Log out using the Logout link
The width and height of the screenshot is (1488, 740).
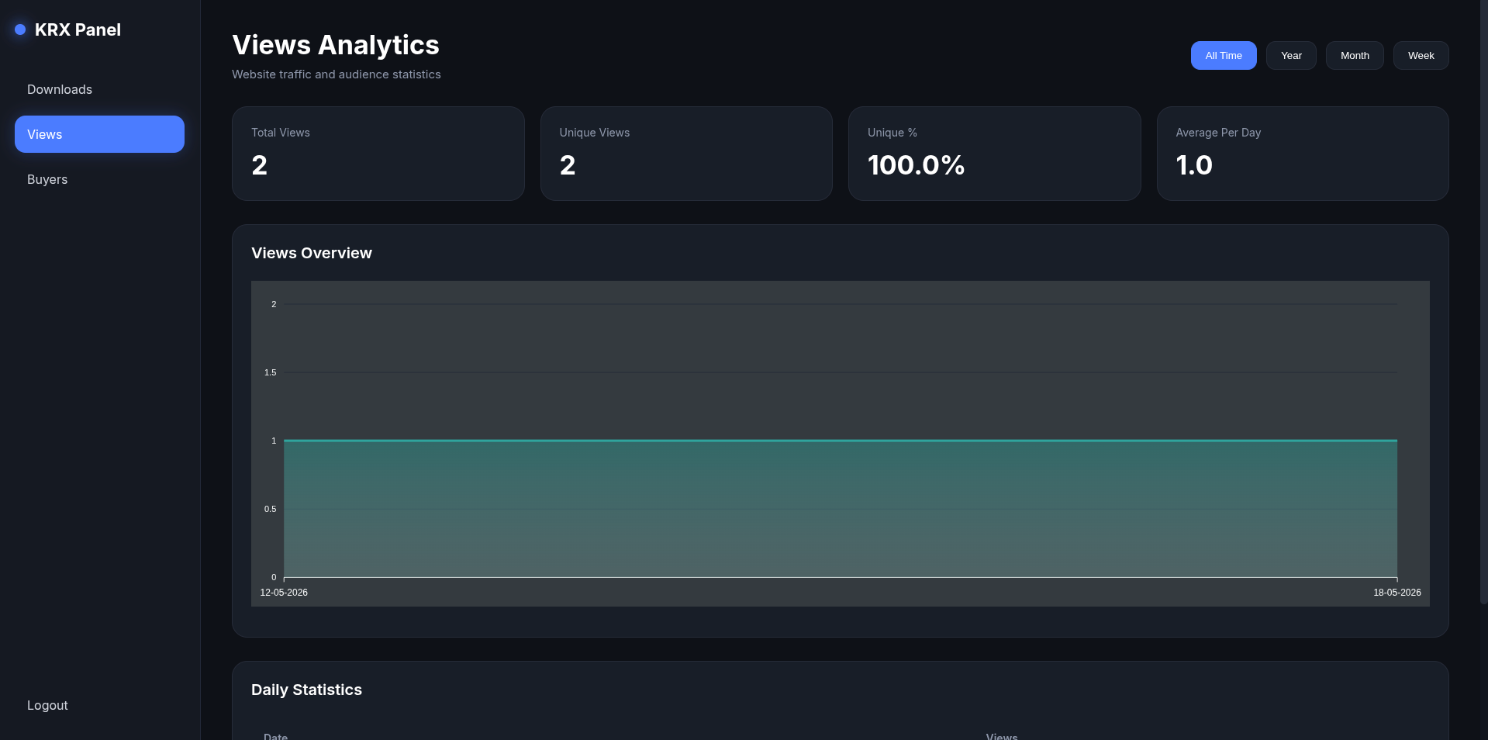pos(99,705)
